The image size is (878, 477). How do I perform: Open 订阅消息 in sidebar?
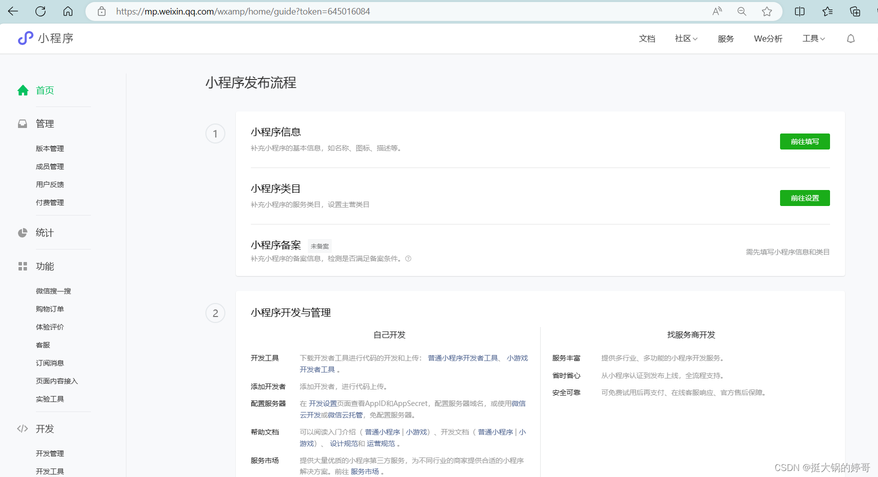[50, 363]
